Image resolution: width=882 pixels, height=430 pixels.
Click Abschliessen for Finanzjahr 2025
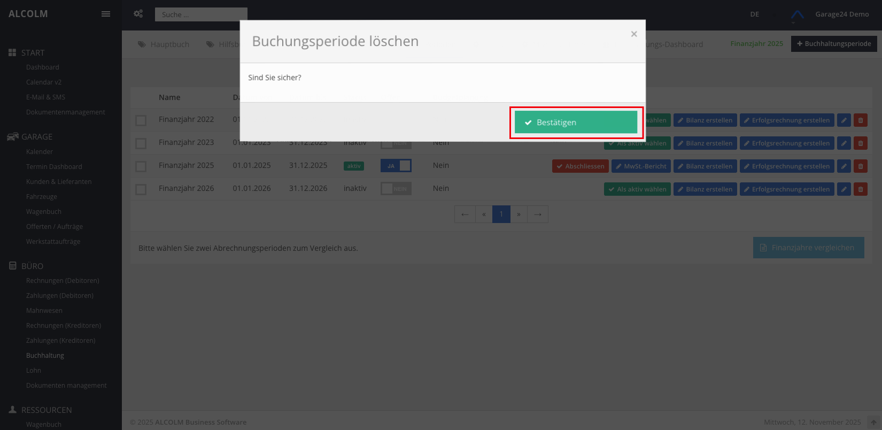(581, 166)
